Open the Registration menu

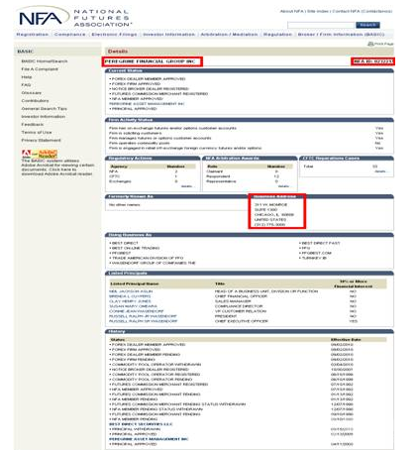pyautogui.click(x=33, y=35)
